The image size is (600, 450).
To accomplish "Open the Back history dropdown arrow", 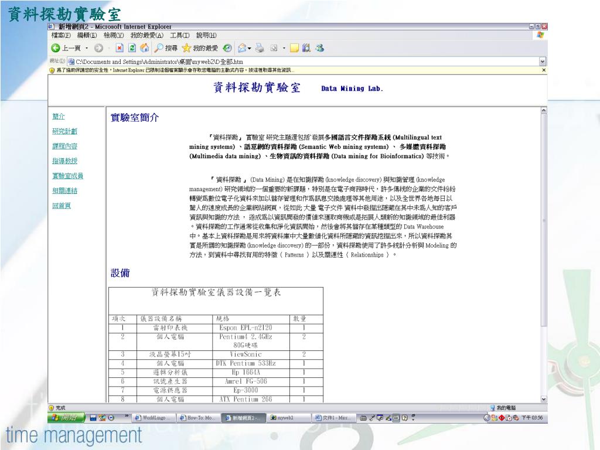I will click(x=87, y=48).
